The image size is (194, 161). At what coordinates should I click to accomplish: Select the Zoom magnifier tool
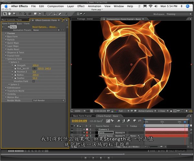(x=15, y=14)
